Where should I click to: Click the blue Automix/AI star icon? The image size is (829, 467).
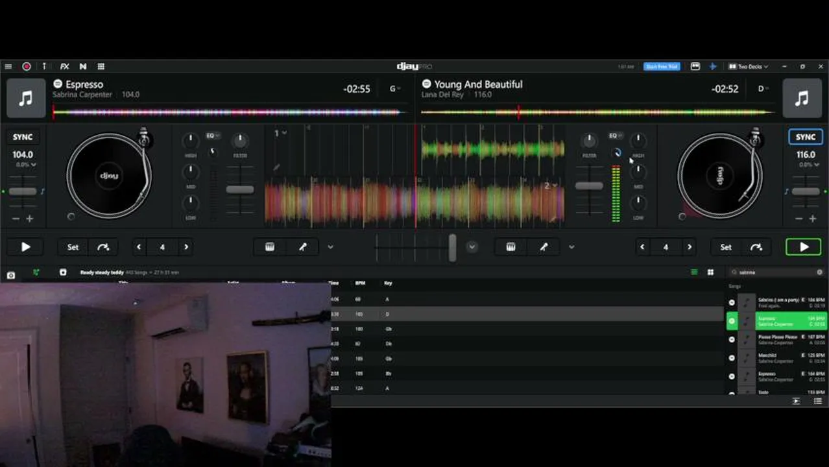pyautogui.click(x=712, y=66)
